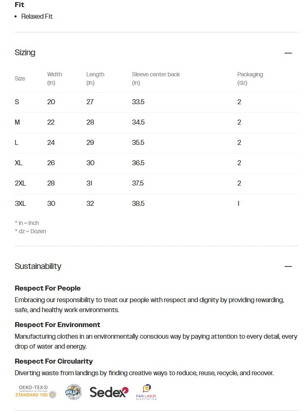The width and height of the screenshot is (306, 413).
Task: Click the Sedex logo
Action: point(109,392)
